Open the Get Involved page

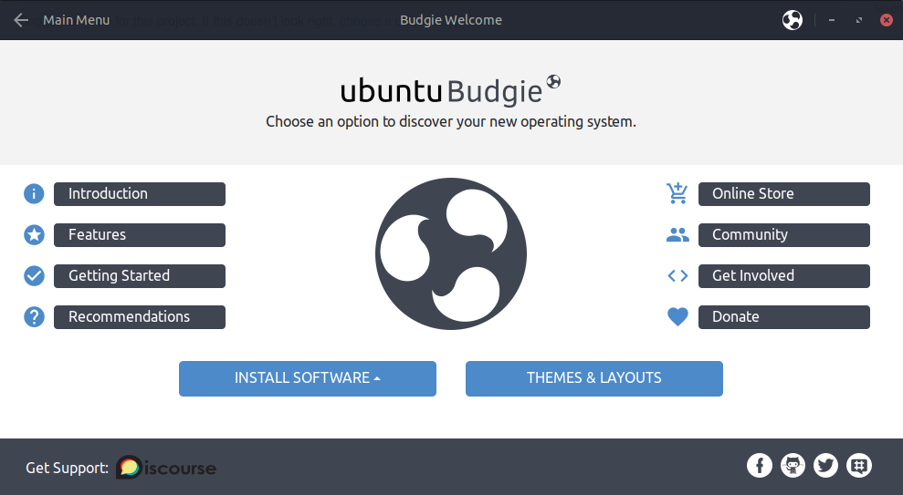click(x=783, y=276)
